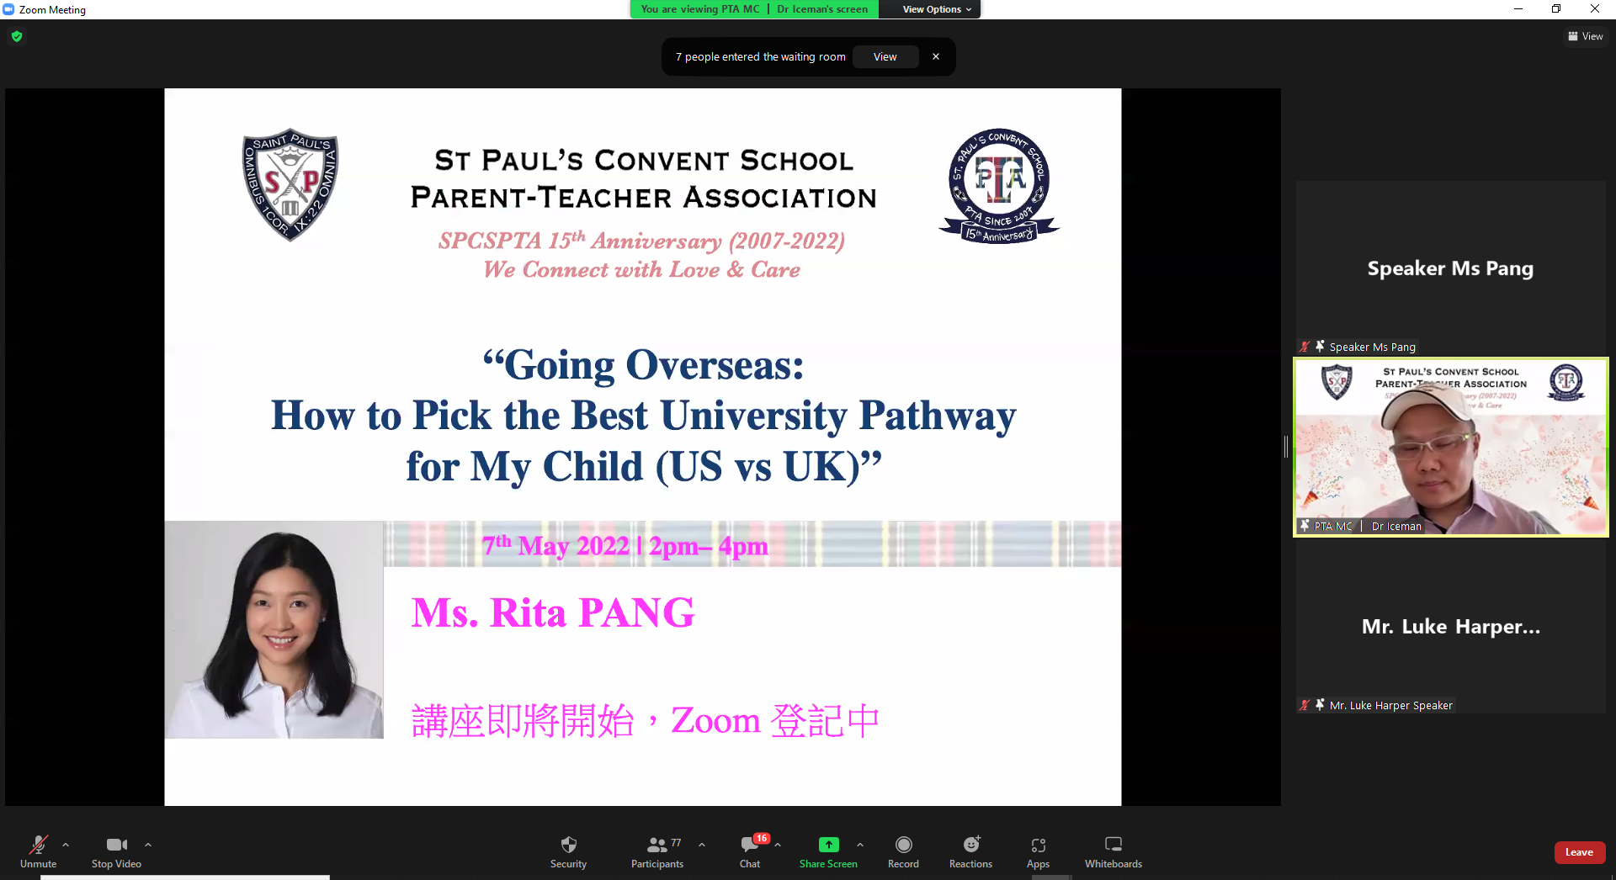Open the Apps panel
1616x880 pixels.
[x=1038, y=851]
